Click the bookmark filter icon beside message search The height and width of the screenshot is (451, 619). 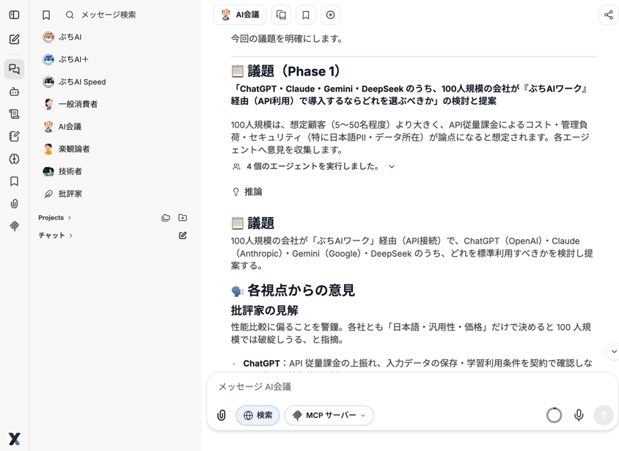[46, 15]
